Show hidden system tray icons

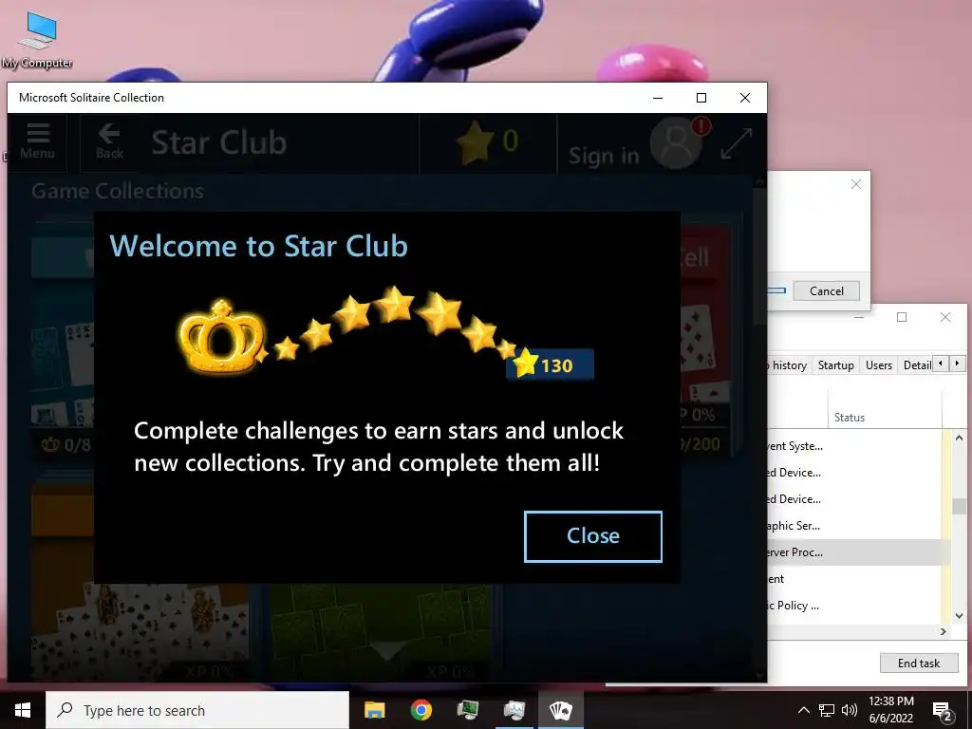pyautogui.click(x=803, y=710)
